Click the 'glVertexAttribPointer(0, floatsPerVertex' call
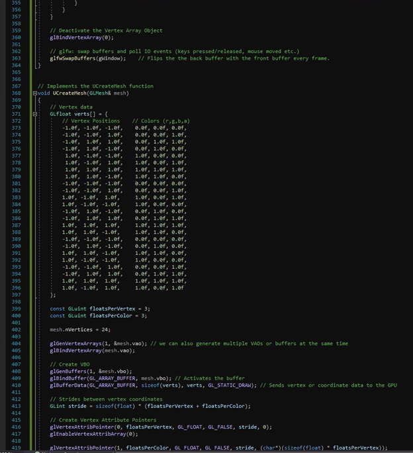 (161, 427)
